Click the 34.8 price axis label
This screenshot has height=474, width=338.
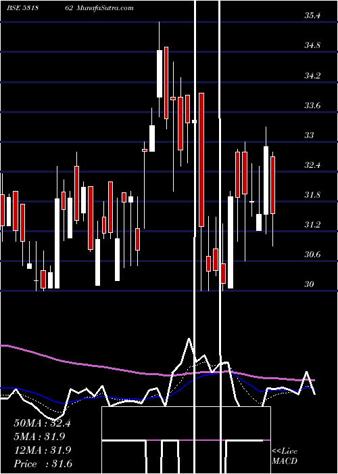tap(312, 45)
